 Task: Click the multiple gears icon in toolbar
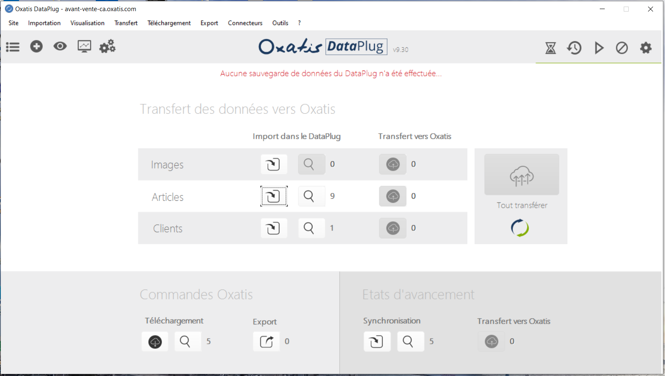107,46
